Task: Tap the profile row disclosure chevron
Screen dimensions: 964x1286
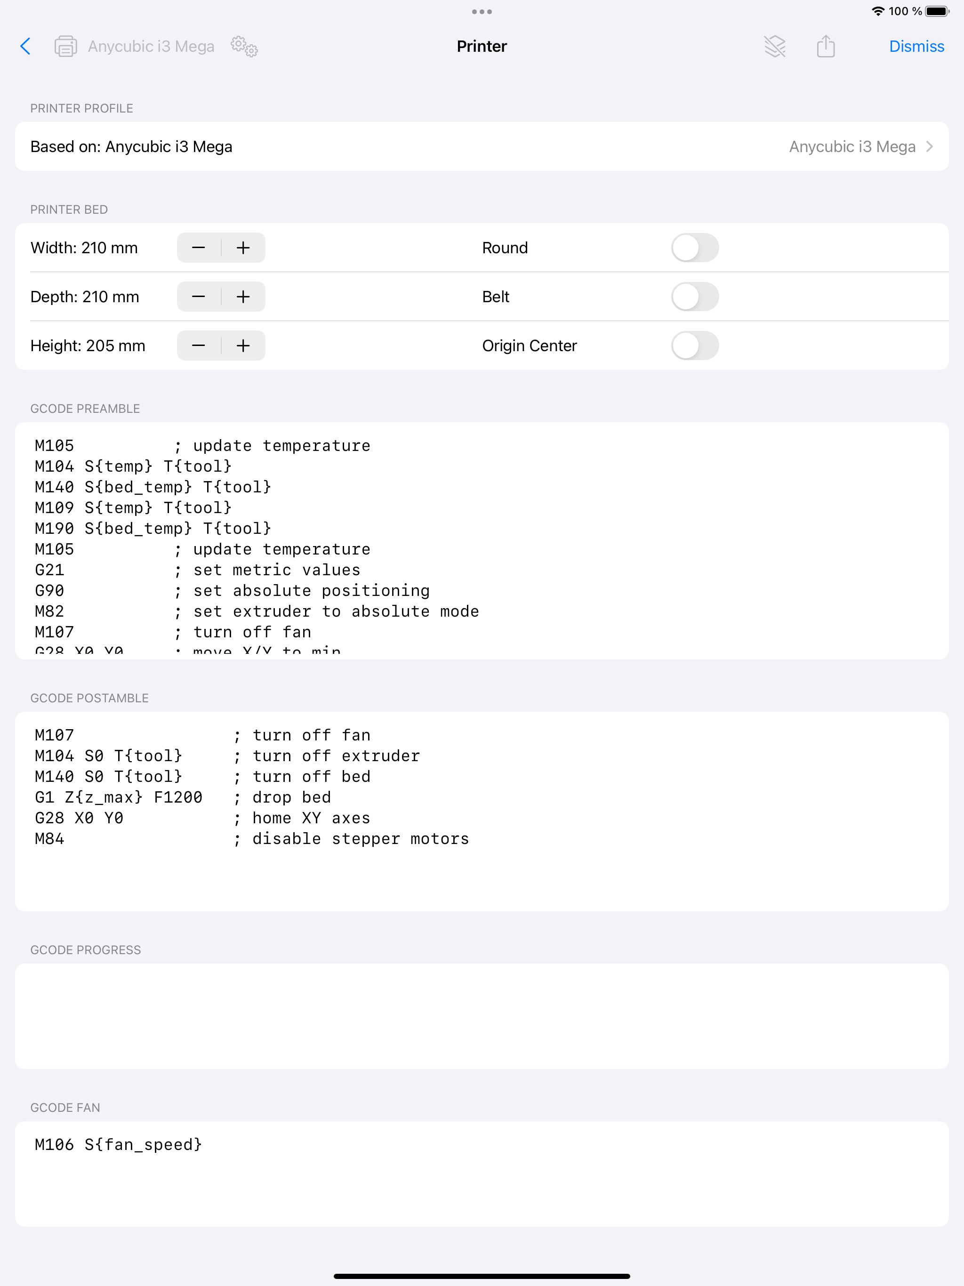Action: click(929, 146)
